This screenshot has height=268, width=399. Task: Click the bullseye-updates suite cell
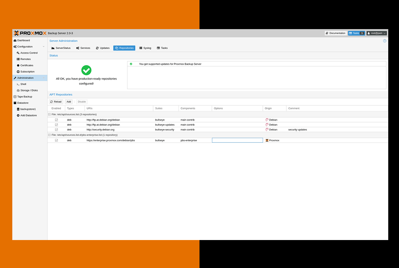[165, 125]
